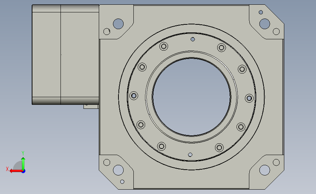Select the large mounting hole in top-right corner plate
Image resolution: width=316 pixels, height=194 pixels.
(x=265, y=24)
